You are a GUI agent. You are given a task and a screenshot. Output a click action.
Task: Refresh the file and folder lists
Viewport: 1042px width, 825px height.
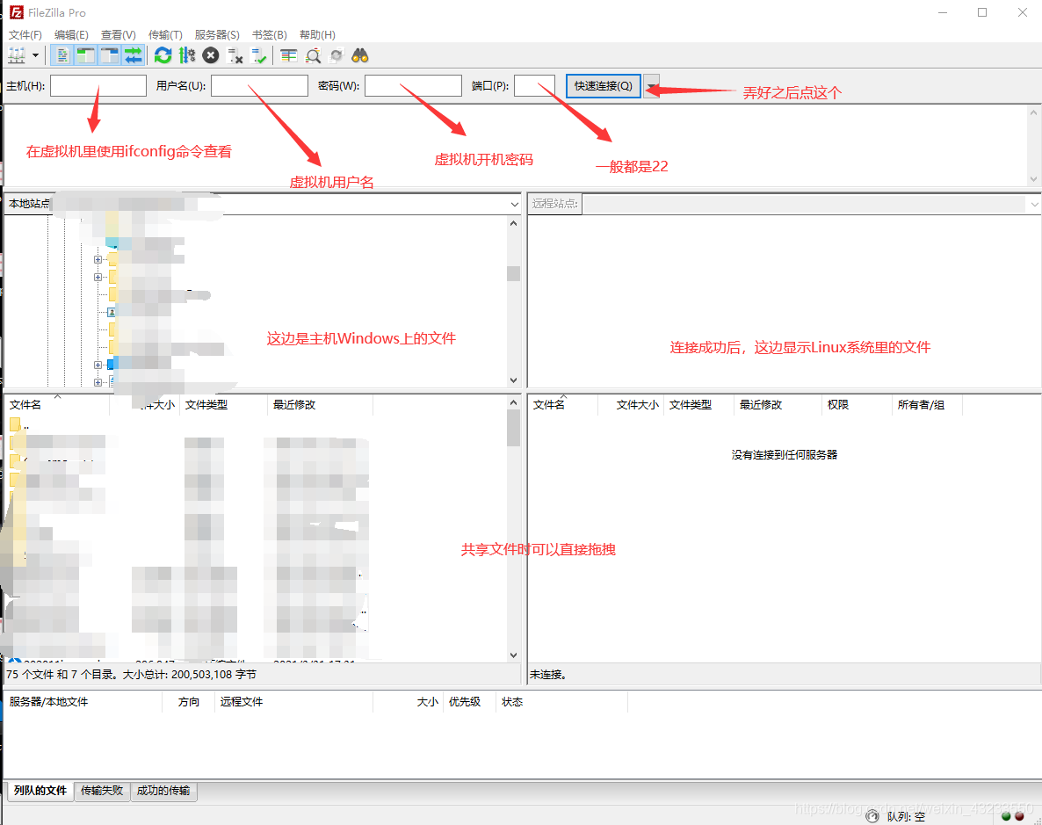click(163, 56)
